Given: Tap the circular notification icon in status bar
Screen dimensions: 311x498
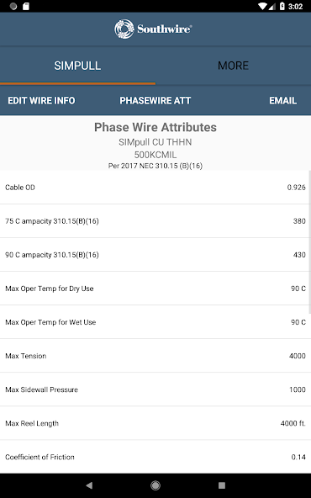Looking at the screenshot, I should [x=13, y=7].
